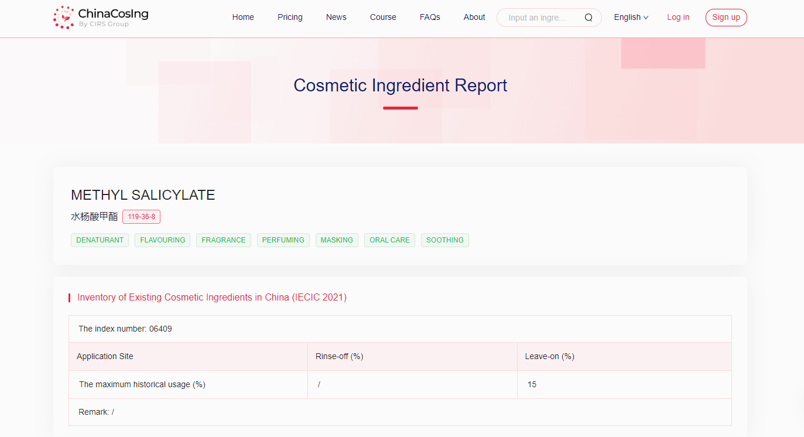Select the FLAVOURING function tag
The height and width of the screenshot is (437, 804).
(162, 240)
